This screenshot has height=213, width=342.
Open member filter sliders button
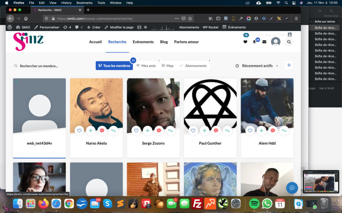pos(289,65)
